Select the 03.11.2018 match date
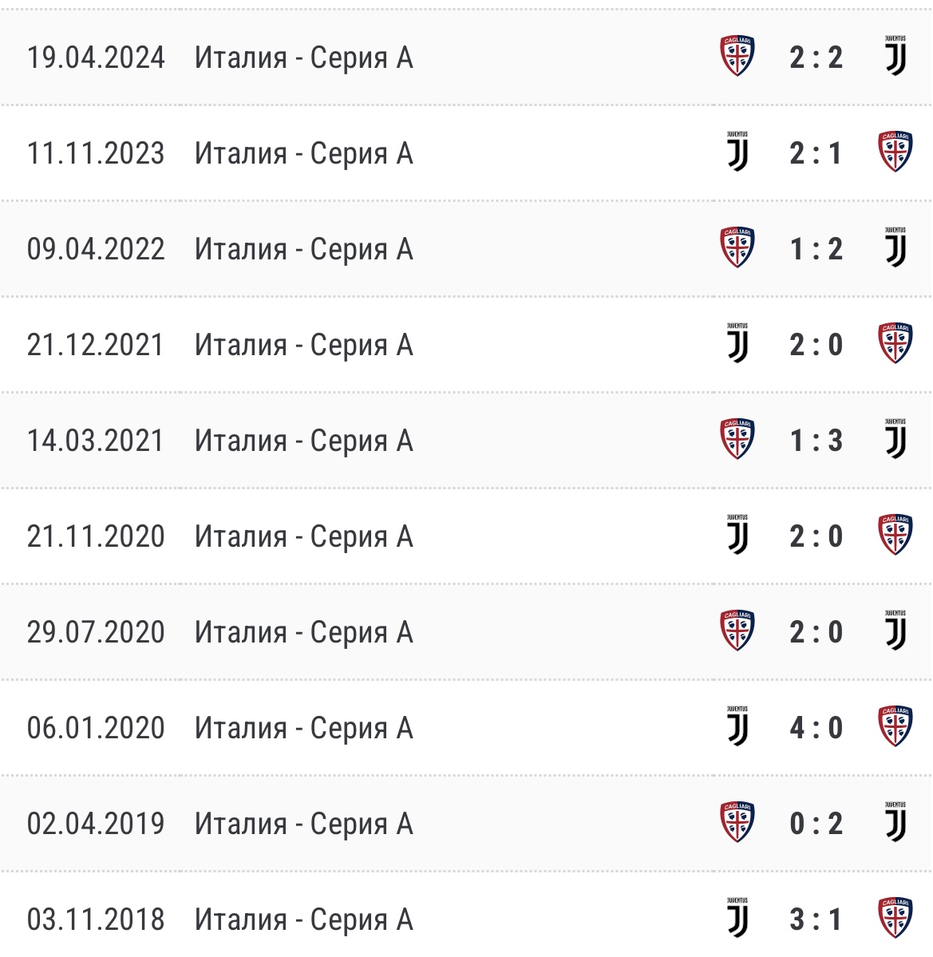 click(x=96, y=919)
